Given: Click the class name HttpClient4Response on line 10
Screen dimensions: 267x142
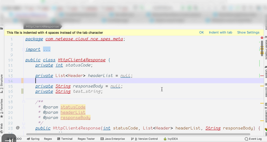Looking at the screenshot, I should coord(82,60).
